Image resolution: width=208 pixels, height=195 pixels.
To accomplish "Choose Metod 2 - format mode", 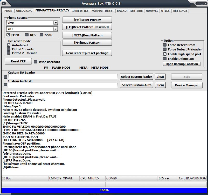I will (x=9, y=53).
